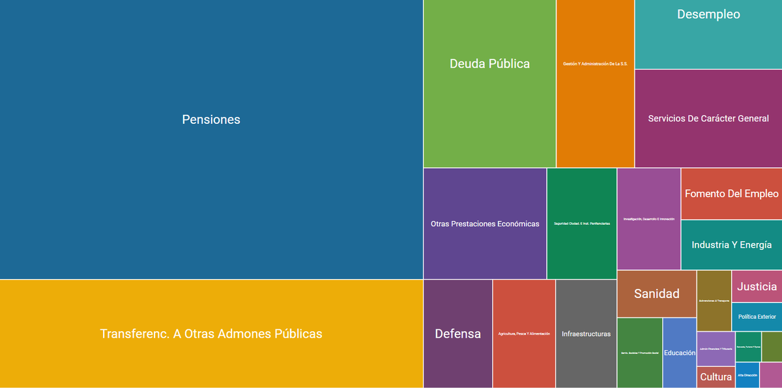
Task: Click the Cultura tile
Action: pos(716,377)
